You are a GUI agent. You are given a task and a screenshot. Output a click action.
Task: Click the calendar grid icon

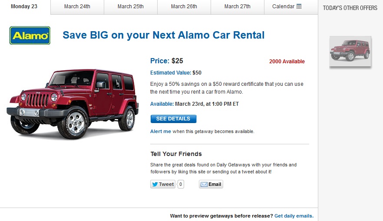click(299, 6)
